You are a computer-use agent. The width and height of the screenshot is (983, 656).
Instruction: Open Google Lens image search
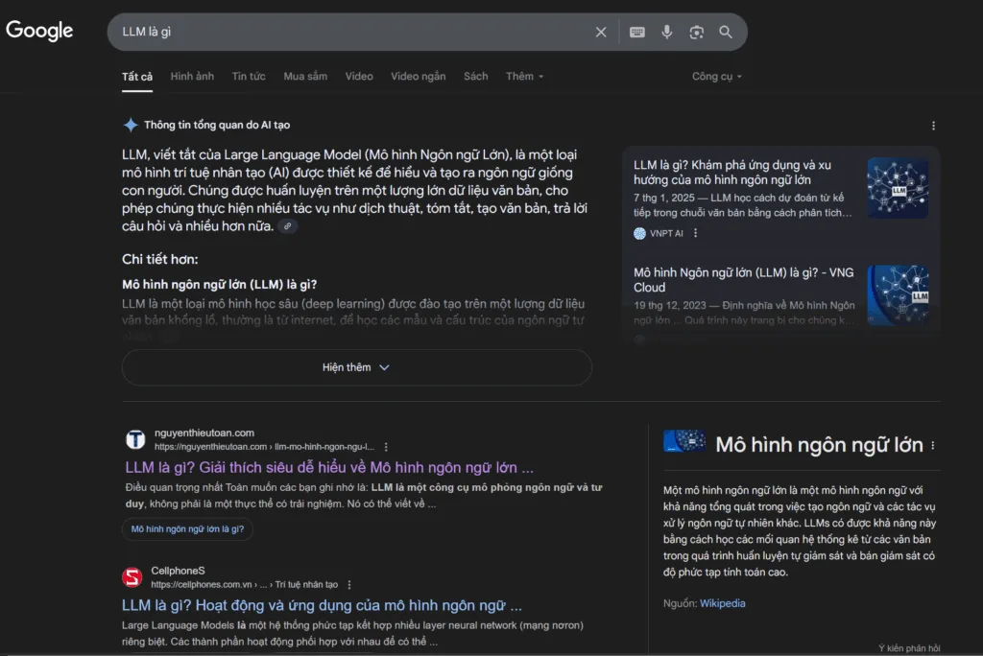coord(697,32)
